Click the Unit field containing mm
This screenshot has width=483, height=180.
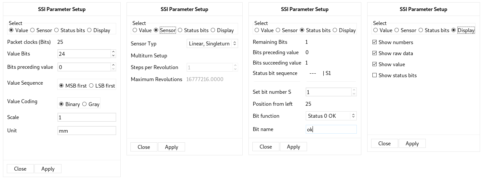coord(87,131)
